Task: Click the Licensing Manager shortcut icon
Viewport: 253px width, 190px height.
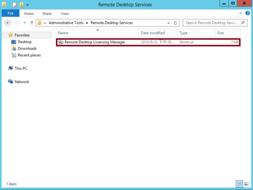Action: pyautogui.click(x=61, y=42)
